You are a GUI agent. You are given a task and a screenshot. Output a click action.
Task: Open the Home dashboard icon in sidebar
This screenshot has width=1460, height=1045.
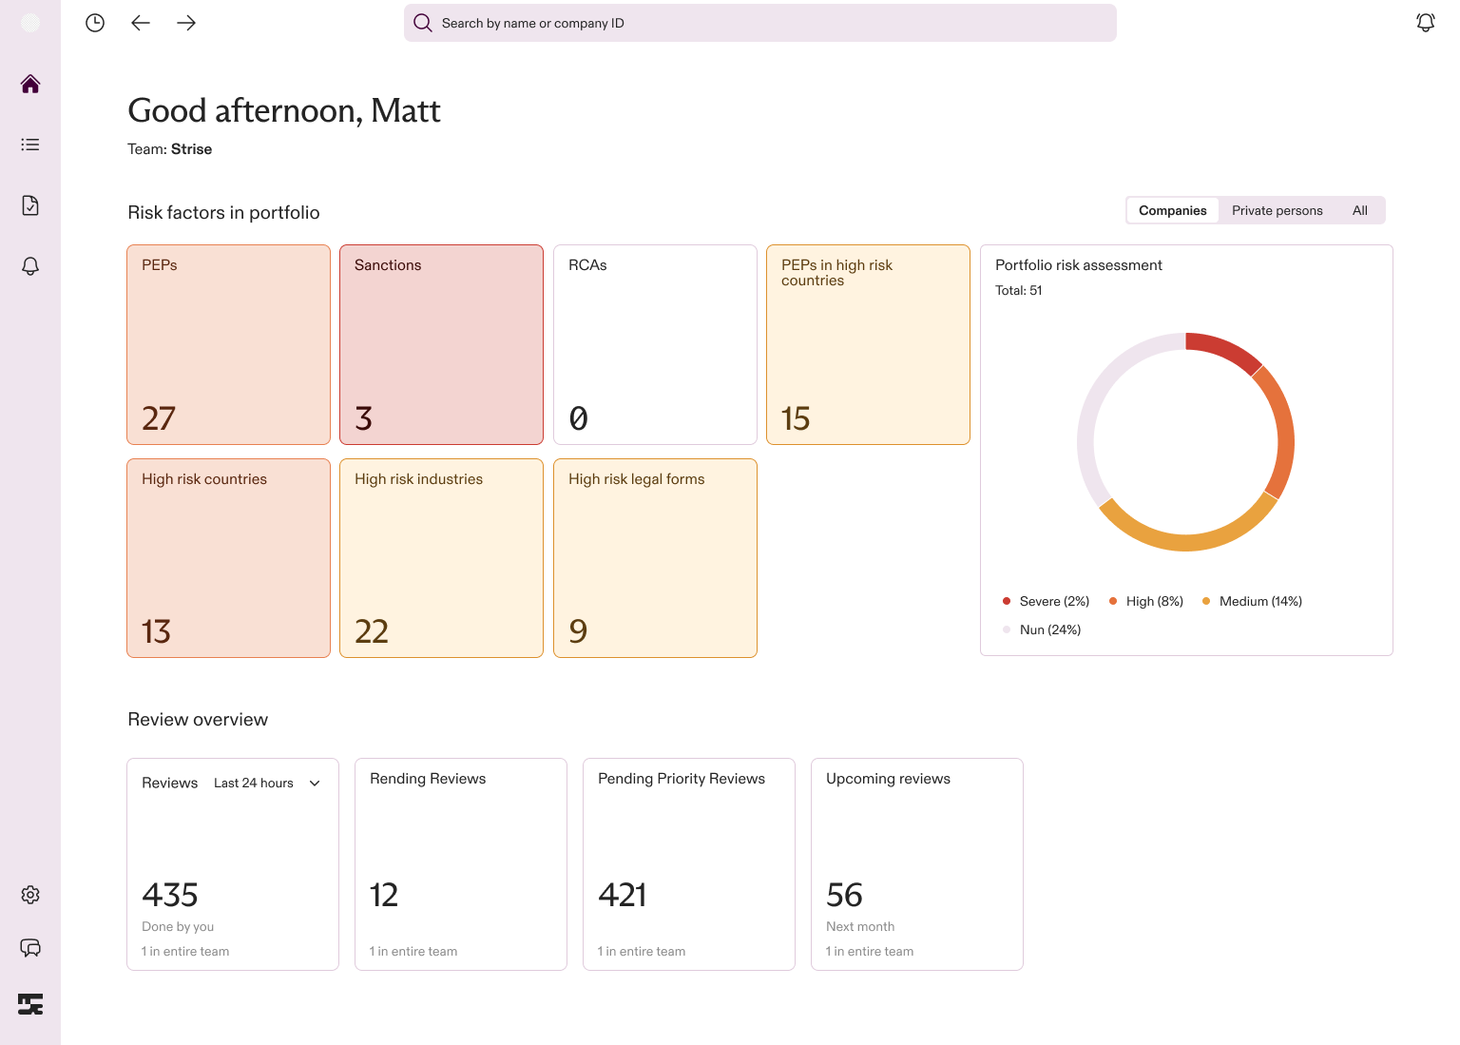(x=30, y=84)
